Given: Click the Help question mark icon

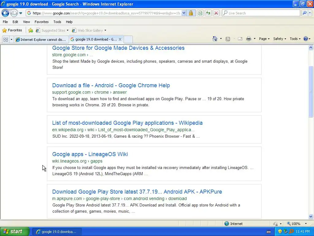Looking at the screenshot, I should (x=306, y=39).
